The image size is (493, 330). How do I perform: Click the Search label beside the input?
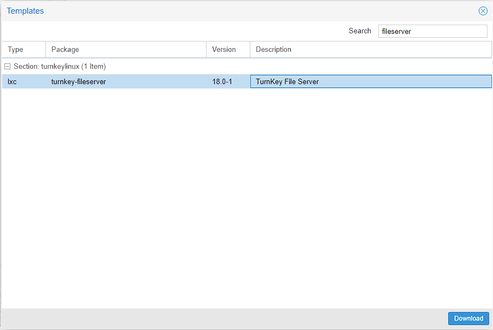click(360, 31)
